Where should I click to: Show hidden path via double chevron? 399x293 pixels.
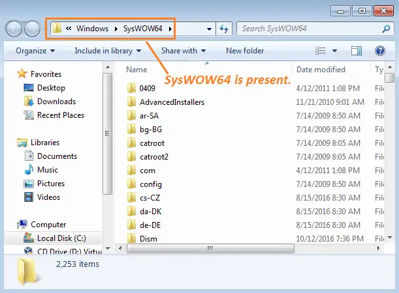[x=69, y=29]
